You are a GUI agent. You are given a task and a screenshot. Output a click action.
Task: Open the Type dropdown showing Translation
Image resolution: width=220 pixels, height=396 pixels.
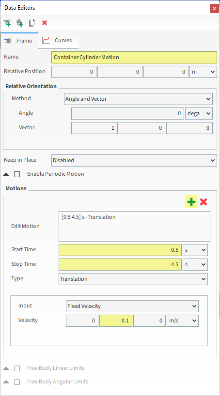tap(133, 279)
